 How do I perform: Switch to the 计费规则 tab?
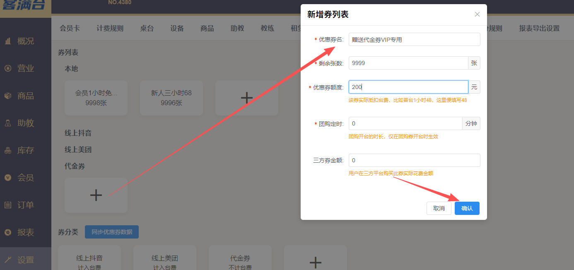(110, 28)
